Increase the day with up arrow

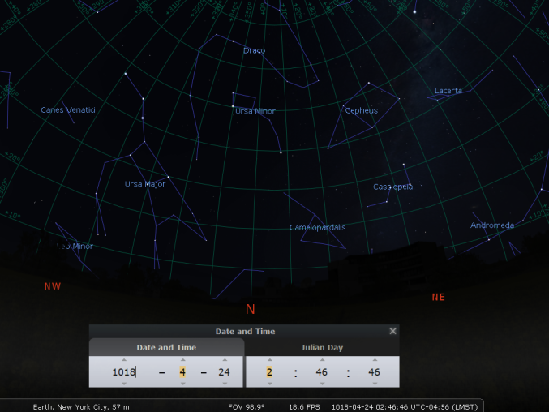225,360
